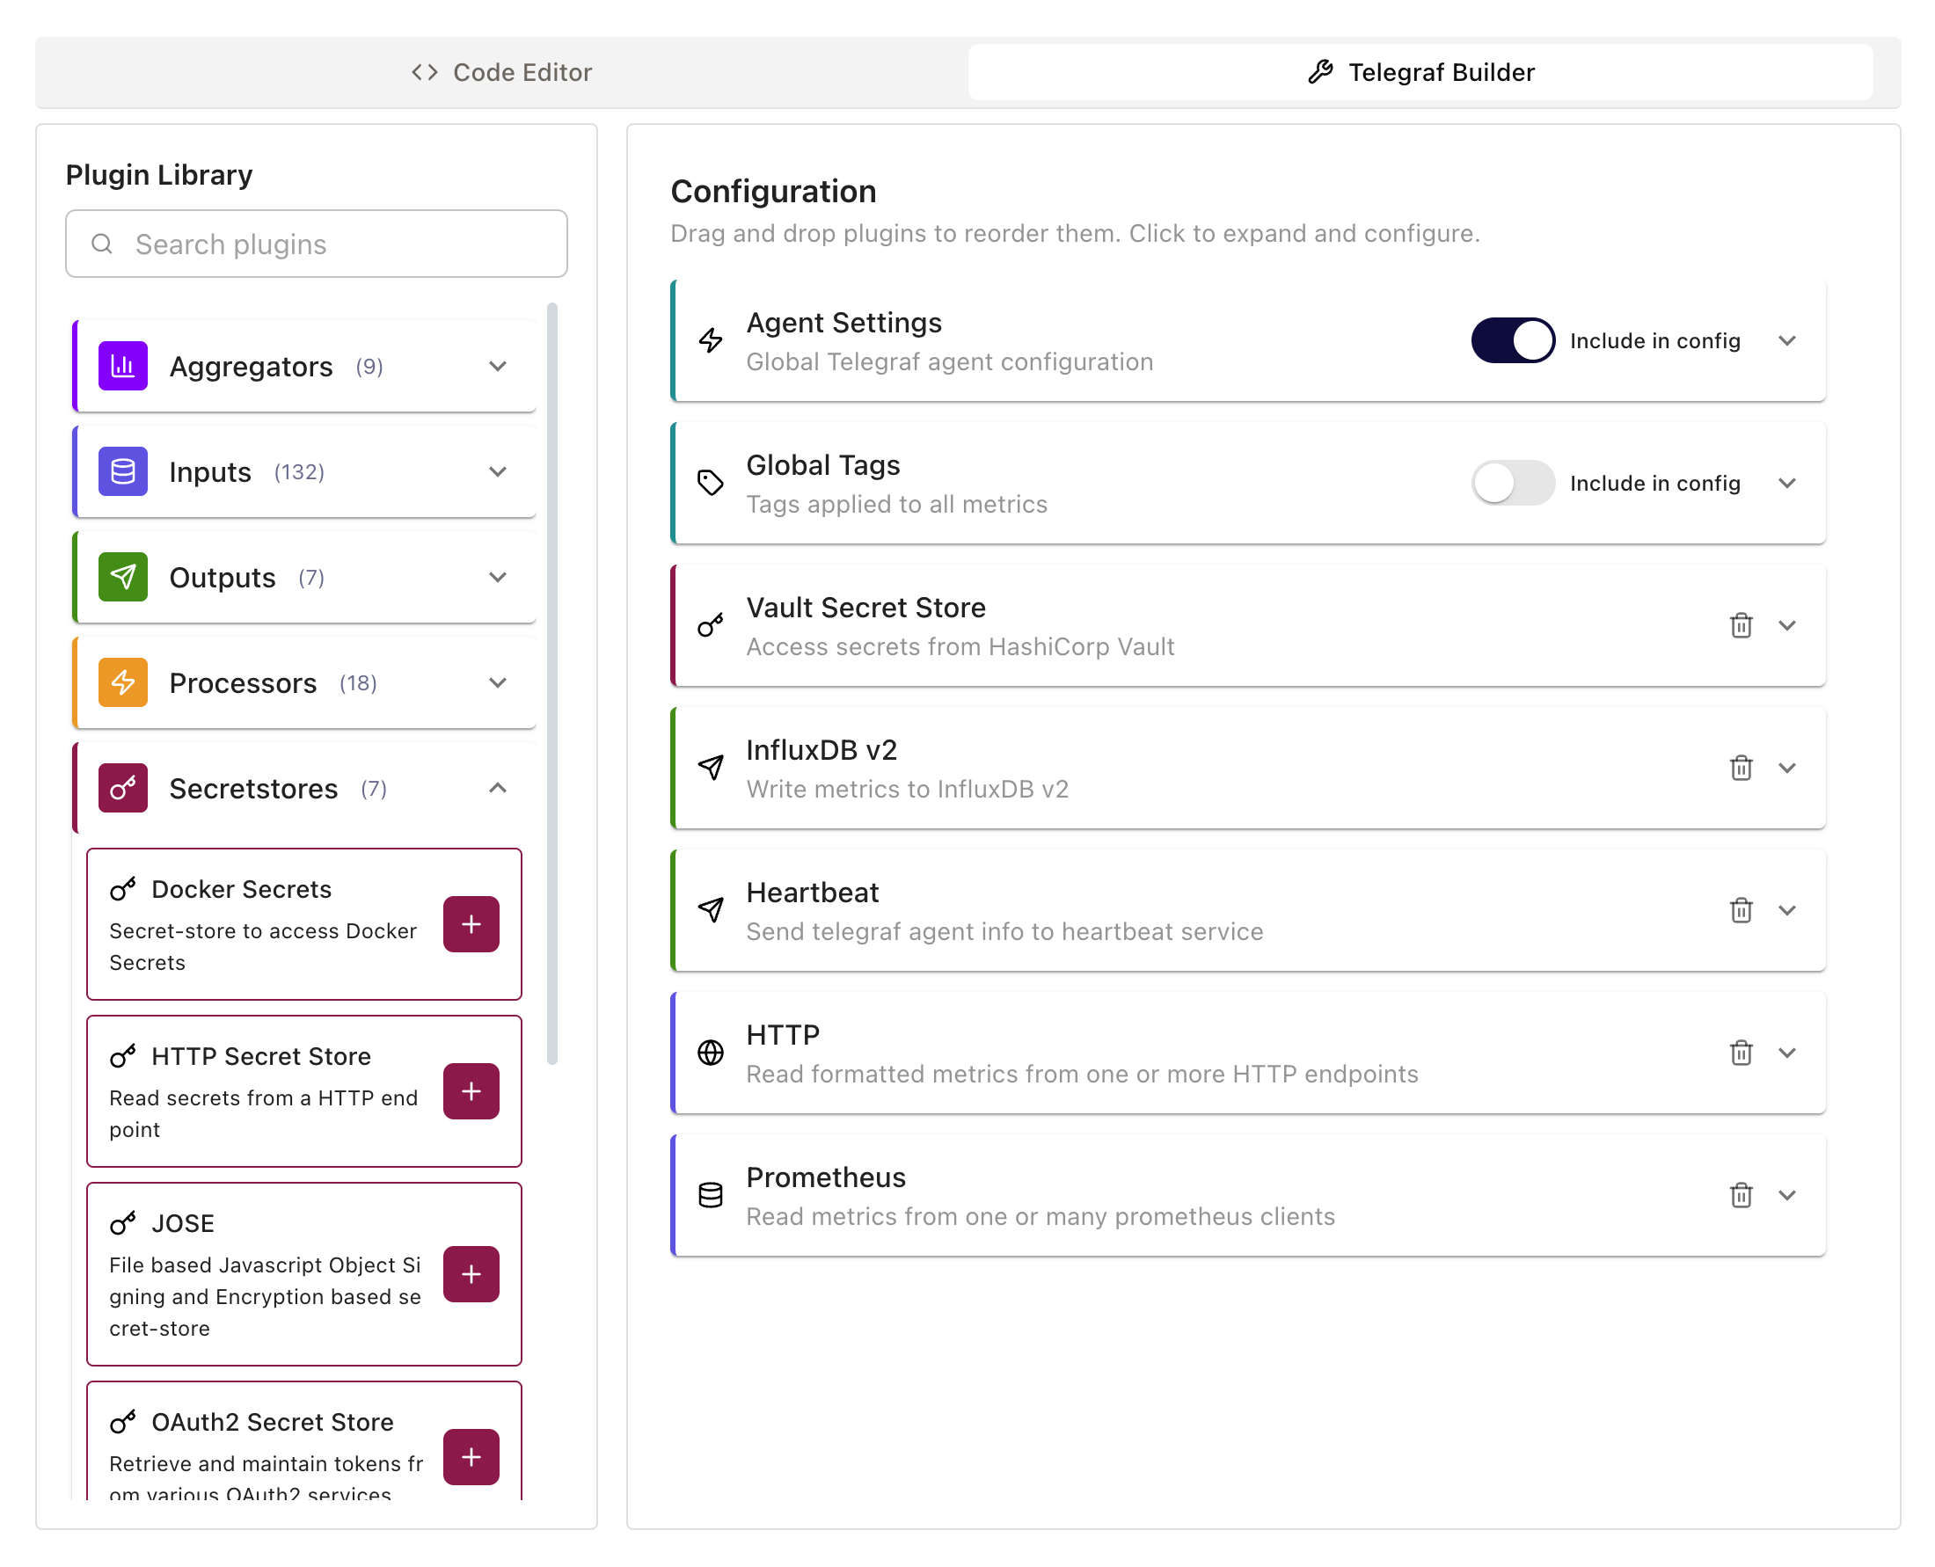Expand the Vault Secret Store configuration
The width and height of the screenshot is (1935, 1567).
[x=1787, y=625]
